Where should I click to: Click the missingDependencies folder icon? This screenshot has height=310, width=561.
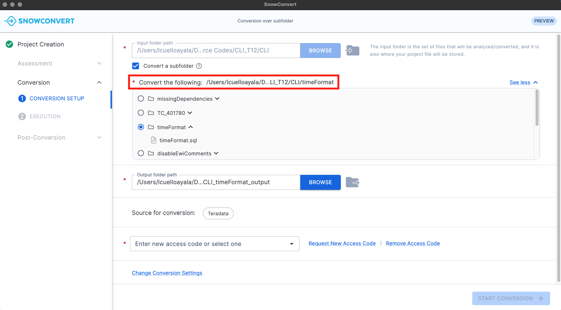point(151,99)
